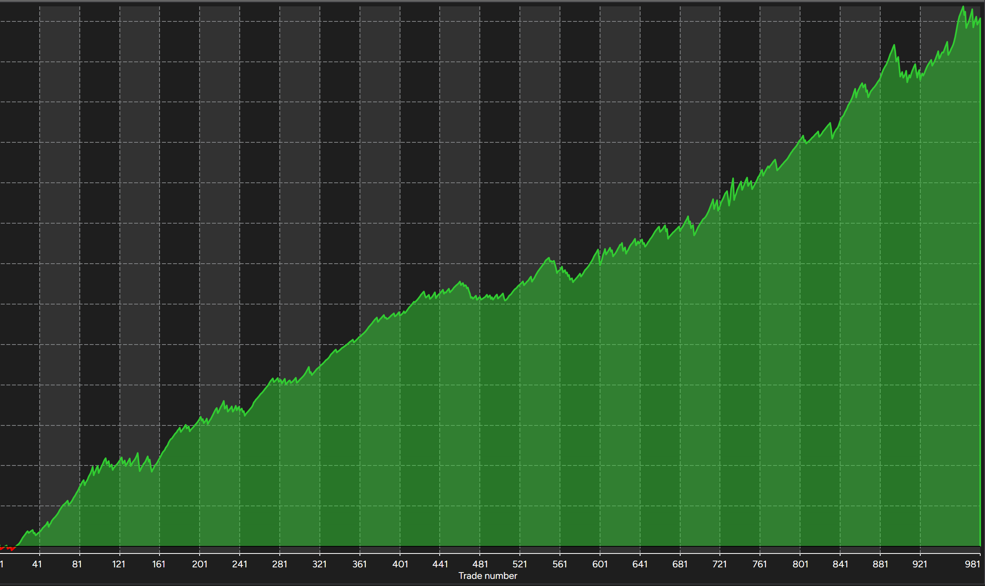Select the 321 tick label
This screenshot has width=985, height=586.
coord(319,564)
